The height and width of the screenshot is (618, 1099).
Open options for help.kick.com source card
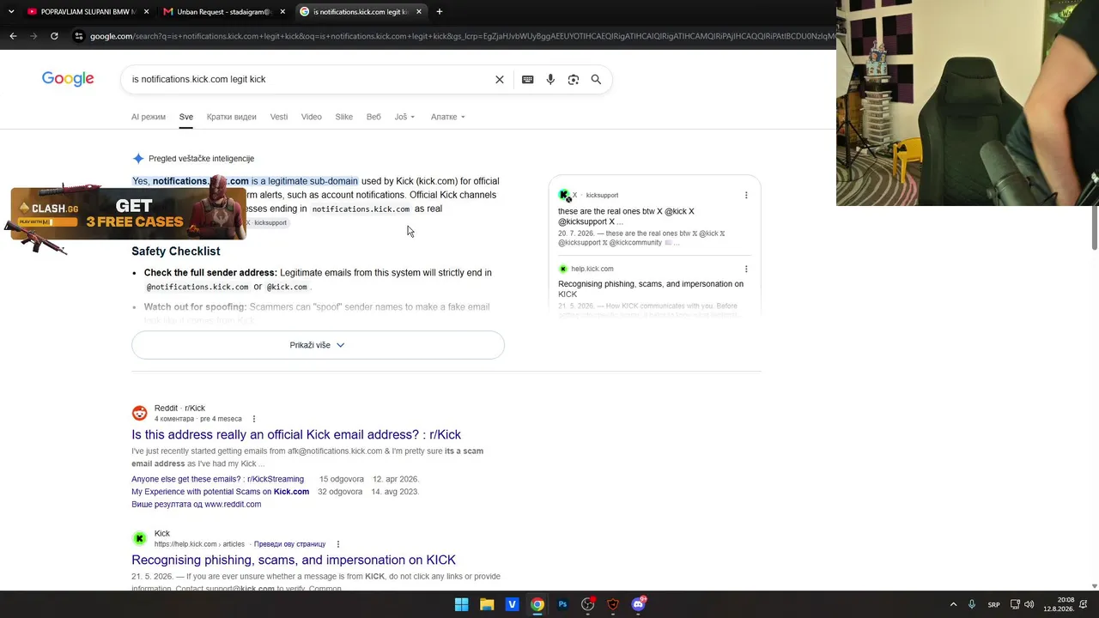click(x=746, y=269)
